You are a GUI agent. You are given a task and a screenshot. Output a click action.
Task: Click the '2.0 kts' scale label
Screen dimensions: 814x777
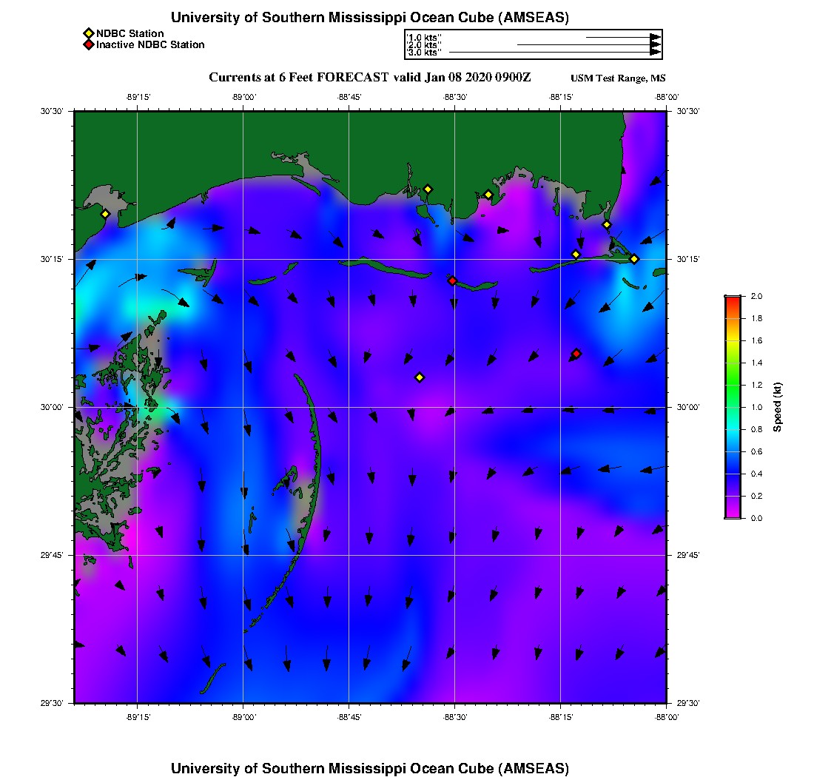coord(423,44)
